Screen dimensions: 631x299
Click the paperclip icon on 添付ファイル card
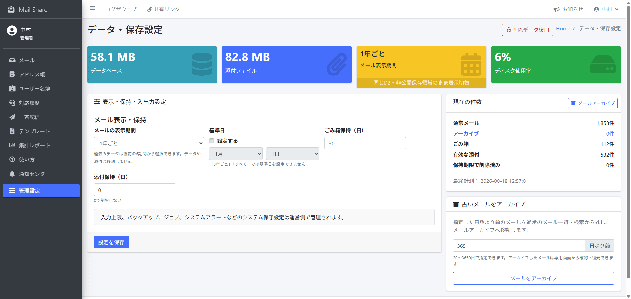[x=337, y=64]
